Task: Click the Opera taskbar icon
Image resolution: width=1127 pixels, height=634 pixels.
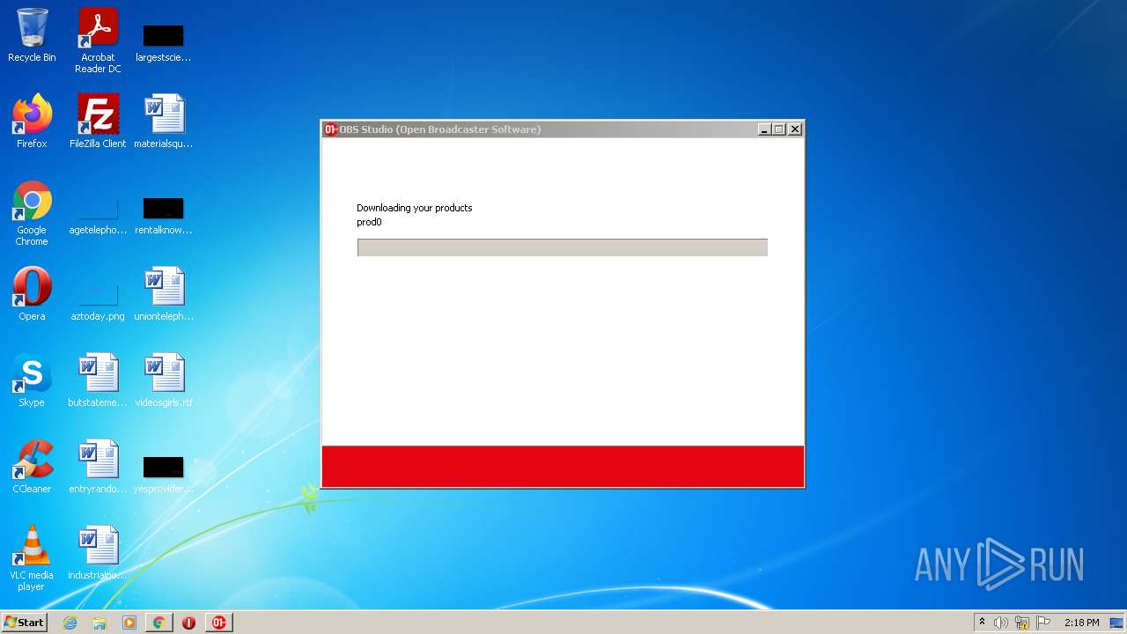Action: tap(188, 623)
